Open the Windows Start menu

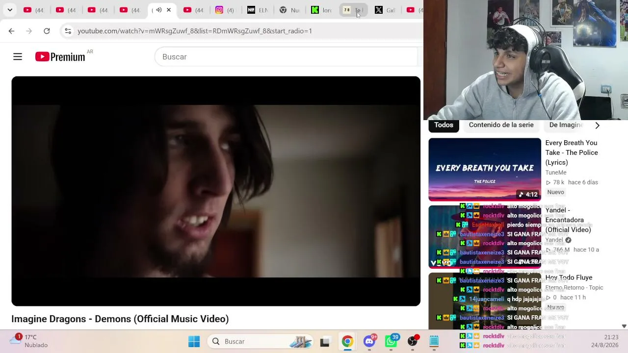click(x=194, y=341)
